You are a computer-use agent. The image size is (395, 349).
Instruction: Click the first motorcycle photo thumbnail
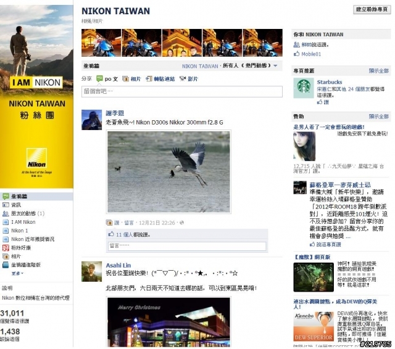tap(101, 43)
